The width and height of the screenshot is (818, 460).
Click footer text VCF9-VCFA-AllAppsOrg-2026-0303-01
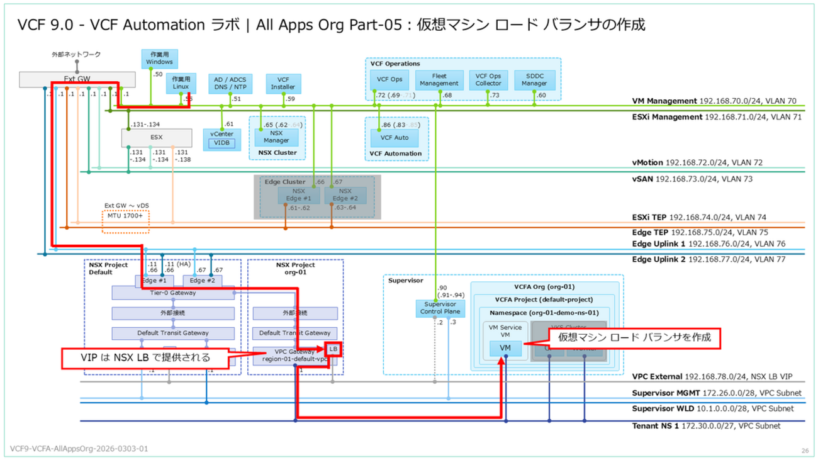(x=80, y=449)
